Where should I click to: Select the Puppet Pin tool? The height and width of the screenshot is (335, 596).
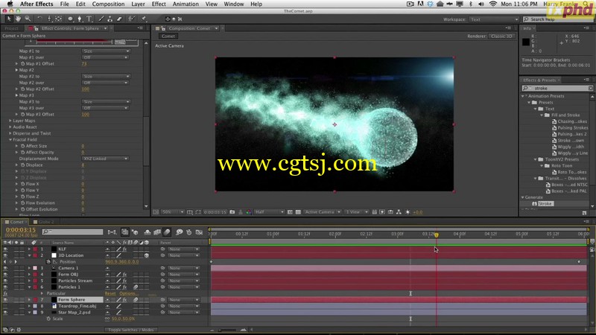click(x=144, y=19)
